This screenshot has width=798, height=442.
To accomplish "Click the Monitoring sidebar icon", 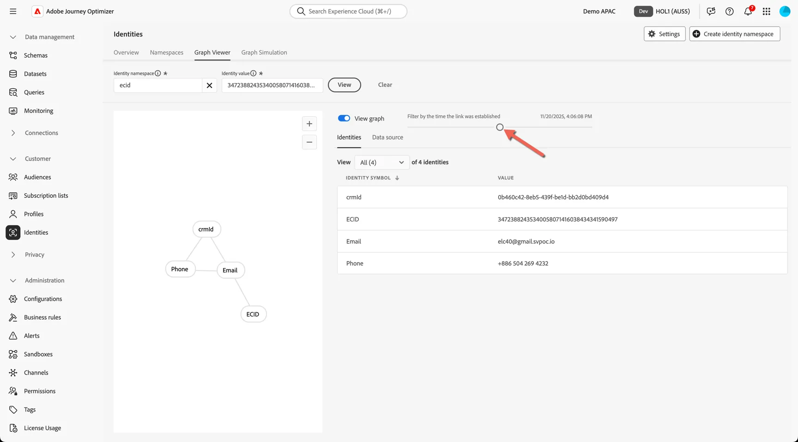I will pos(13,111).
